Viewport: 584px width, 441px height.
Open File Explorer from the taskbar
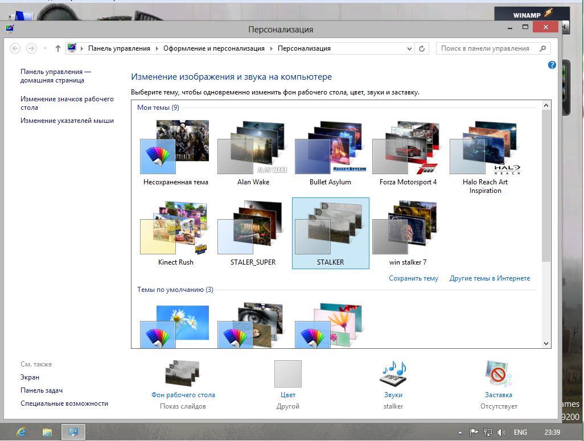point(47,432)
